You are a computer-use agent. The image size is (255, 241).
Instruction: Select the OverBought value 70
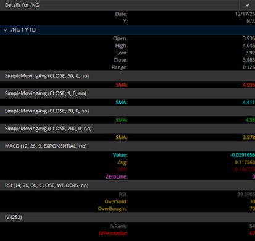pos(252,208)
